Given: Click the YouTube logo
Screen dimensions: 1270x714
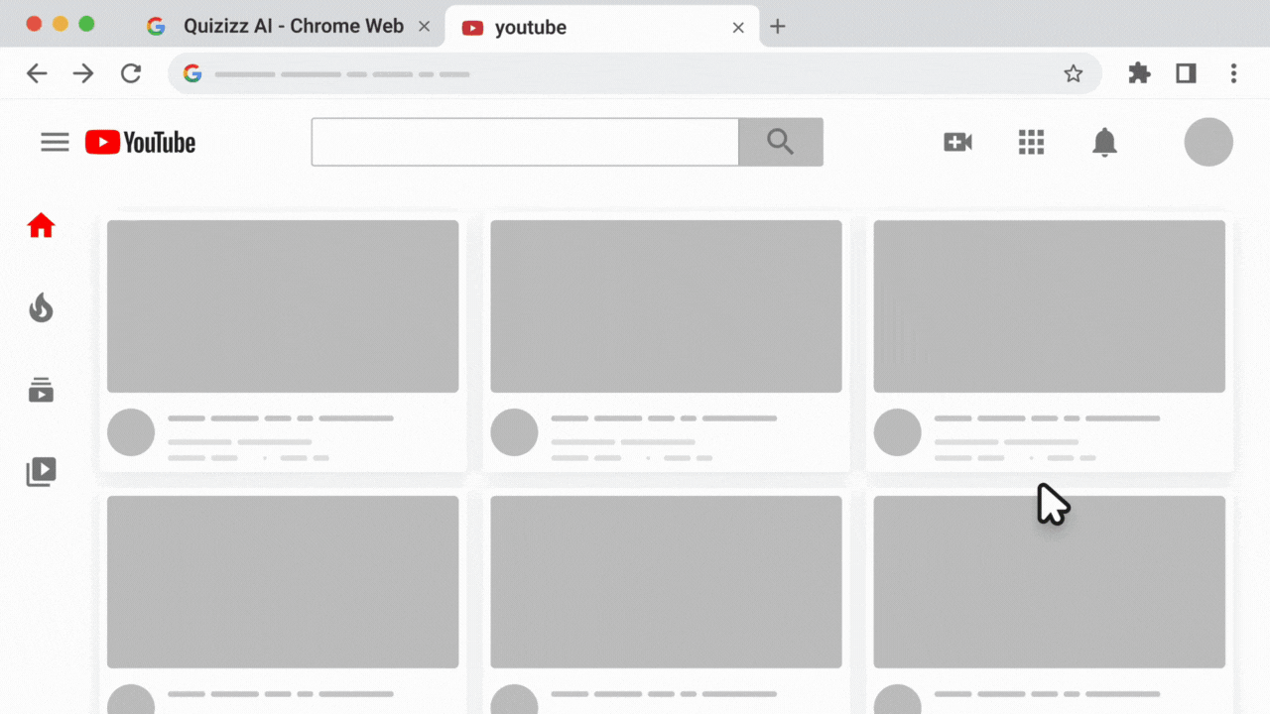Looking at the screenshot, I should 140,143.
